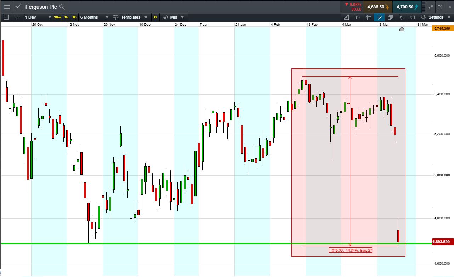Viewport: 454px width, 277px height.
Task: Select the drawing tools pencil-ruler icon
Action: [x=346, y=17]
